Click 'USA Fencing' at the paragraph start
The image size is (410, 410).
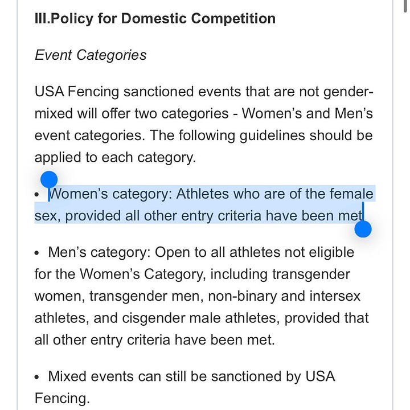pyautogui.click(x=77, y=92)
